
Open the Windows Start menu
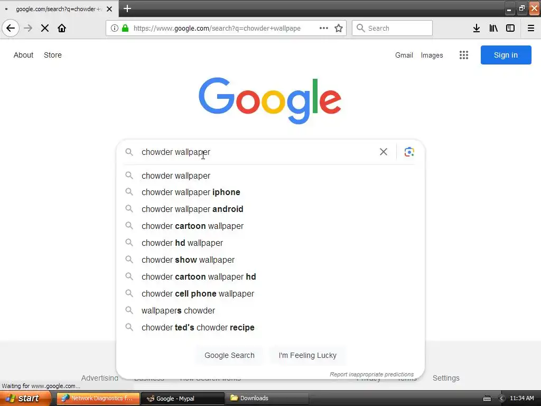tap(25, 398)
